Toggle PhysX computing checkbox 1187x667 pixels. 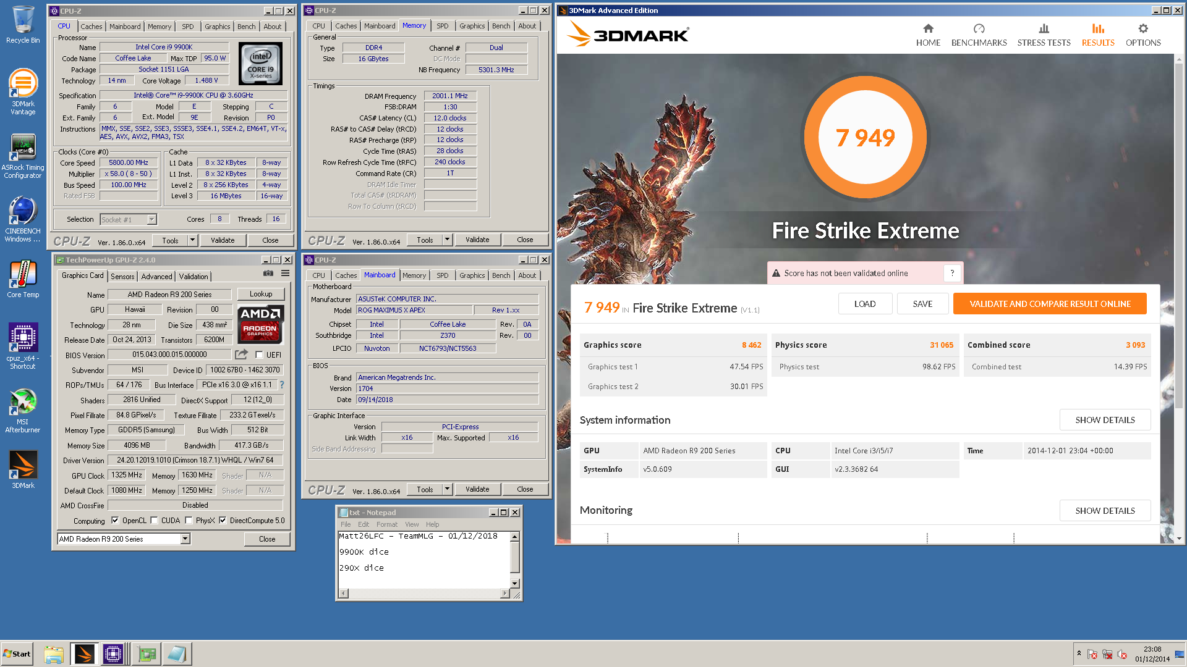click(x=189, y=521)
